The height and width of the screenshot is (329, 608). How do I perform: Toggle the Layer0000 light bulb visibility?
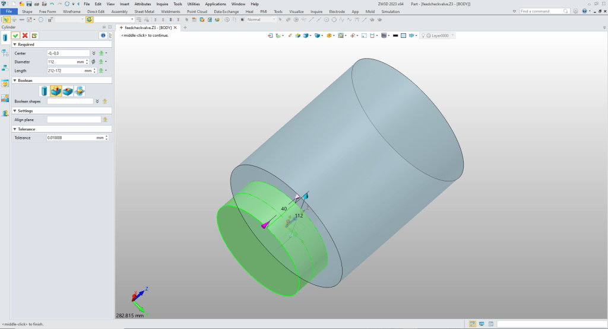click(x=424, y=36)
